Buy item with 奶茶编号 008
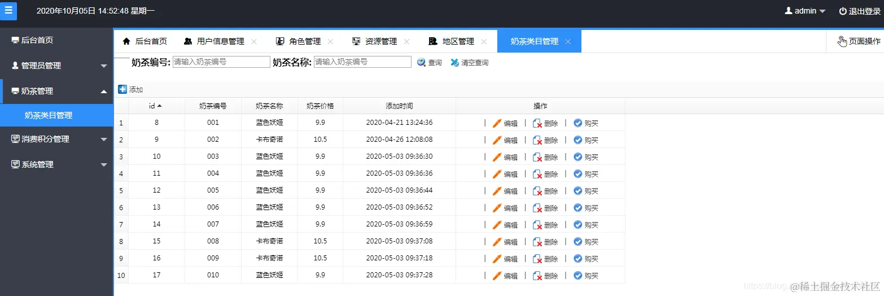Screen dimensions: 884x296 [x=586, y=242]
